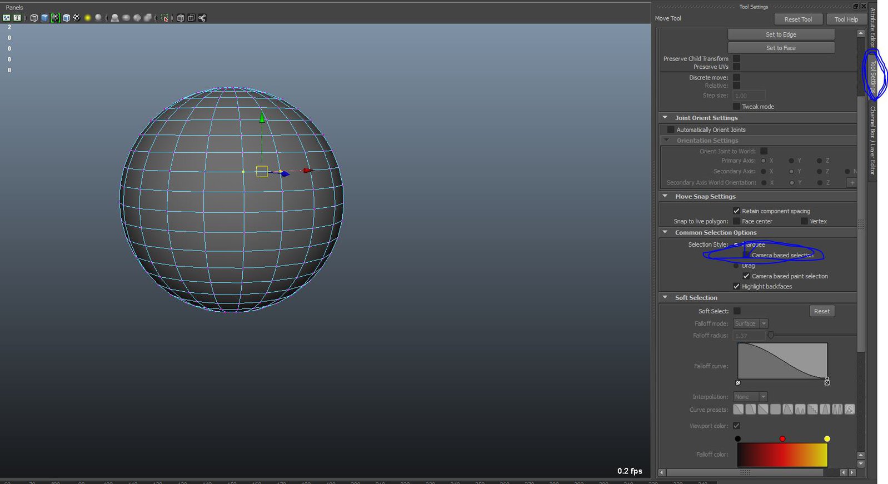Screen dimensions: 888x484
Task: Toggle isolate select icon with red cursor
Action: click(164, 18)
